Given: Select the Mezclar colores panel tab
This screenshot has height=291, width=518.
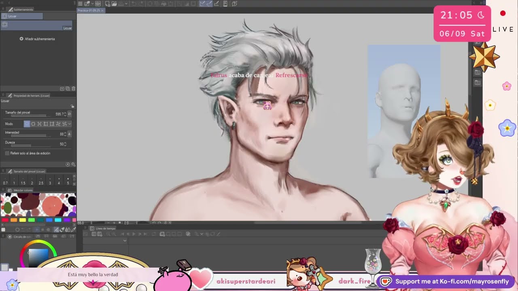Looking at the screenshot, I should click(20, 190).
